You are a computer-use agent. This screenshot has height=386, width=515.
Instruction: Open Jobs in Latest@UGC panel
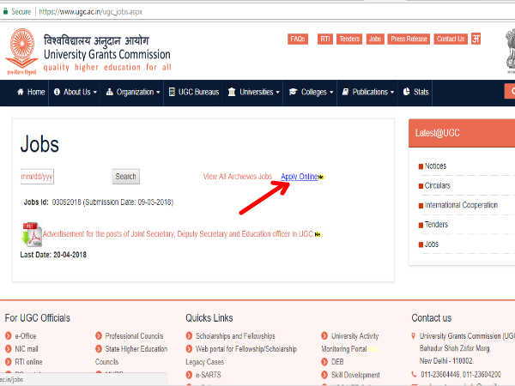click(x=432, y=244)
